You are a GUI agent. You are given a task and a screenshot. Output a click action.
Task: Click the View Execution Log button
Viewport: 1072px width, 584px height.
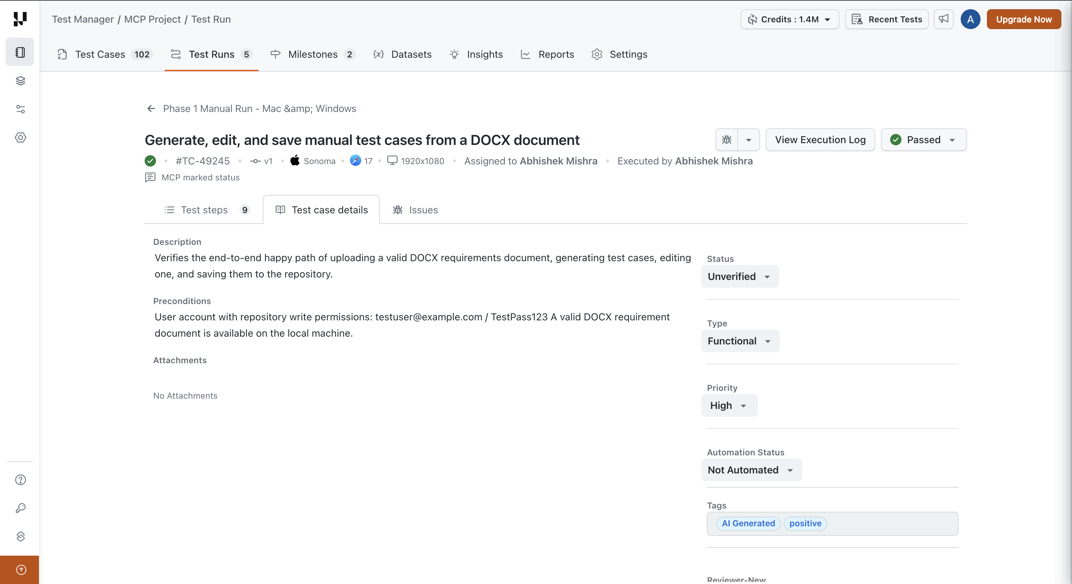click(820, 140)
